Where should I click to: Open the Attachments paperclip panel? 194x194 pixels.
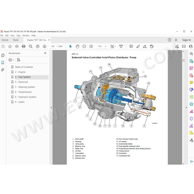coord(2,70)
